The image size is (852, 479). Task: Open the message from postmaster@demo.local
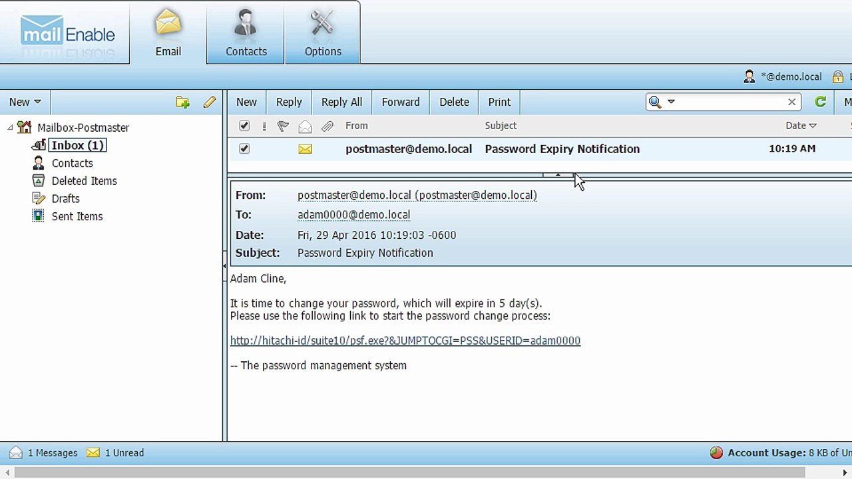click(x=409, y=149)
